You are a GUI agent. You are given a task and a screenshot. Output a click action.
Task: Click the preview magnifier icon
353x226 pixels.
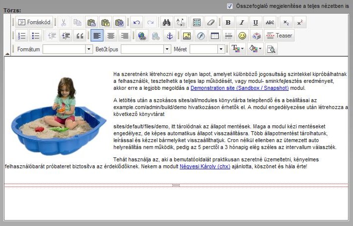pyautogui.click(x=271, y=49)
